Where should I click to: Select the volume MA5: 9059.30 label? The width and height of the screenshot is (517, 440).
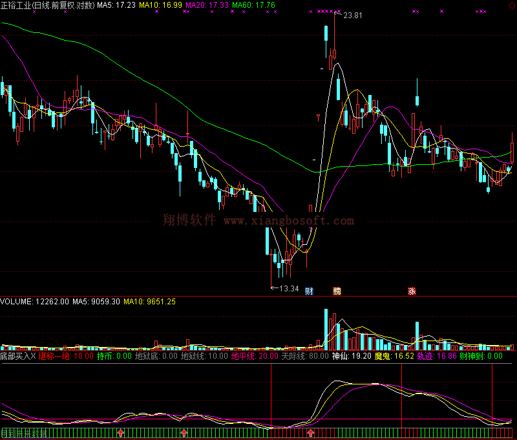(x=96, y=302)
